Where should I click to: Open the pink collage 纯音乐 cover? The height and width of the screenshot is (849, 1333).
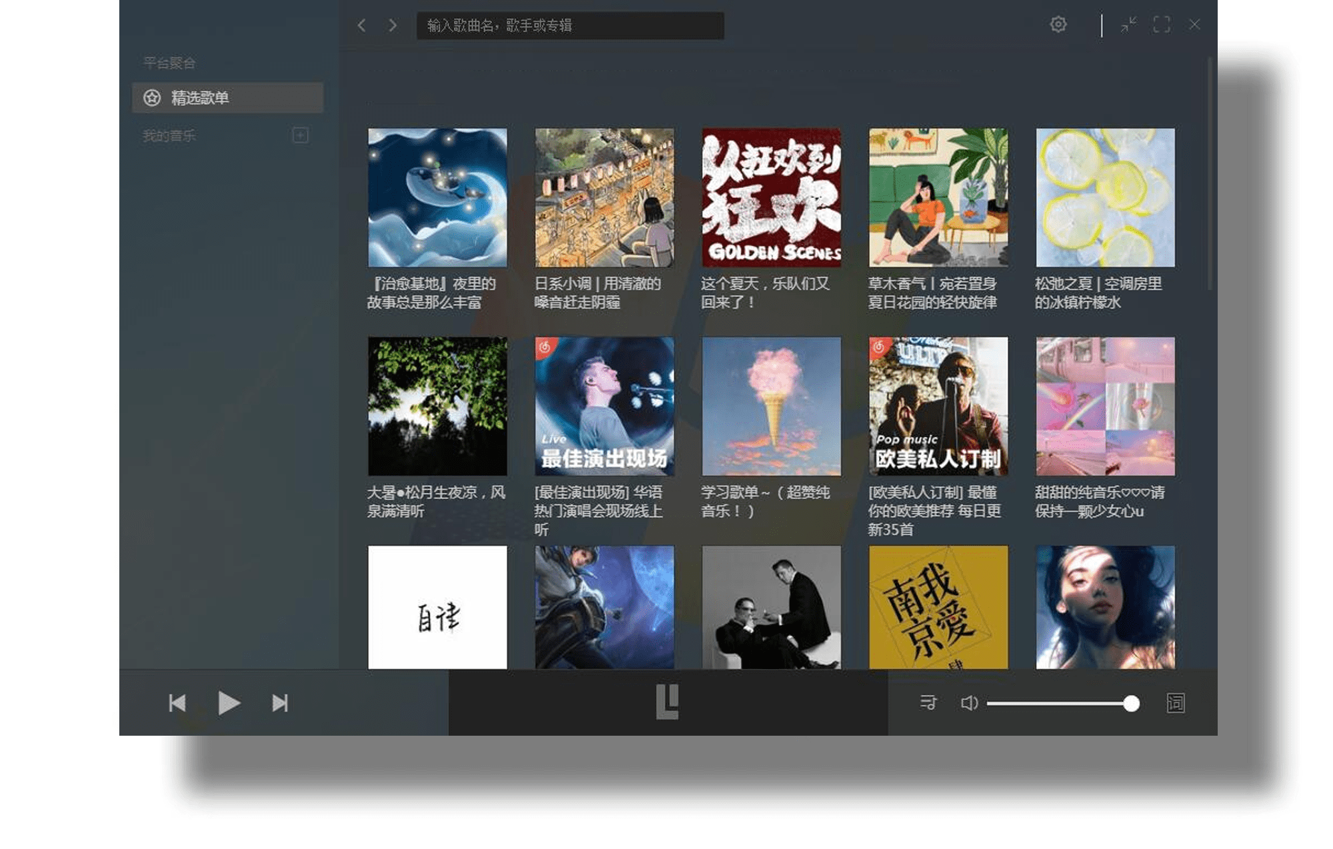[x=1106, y=407]
